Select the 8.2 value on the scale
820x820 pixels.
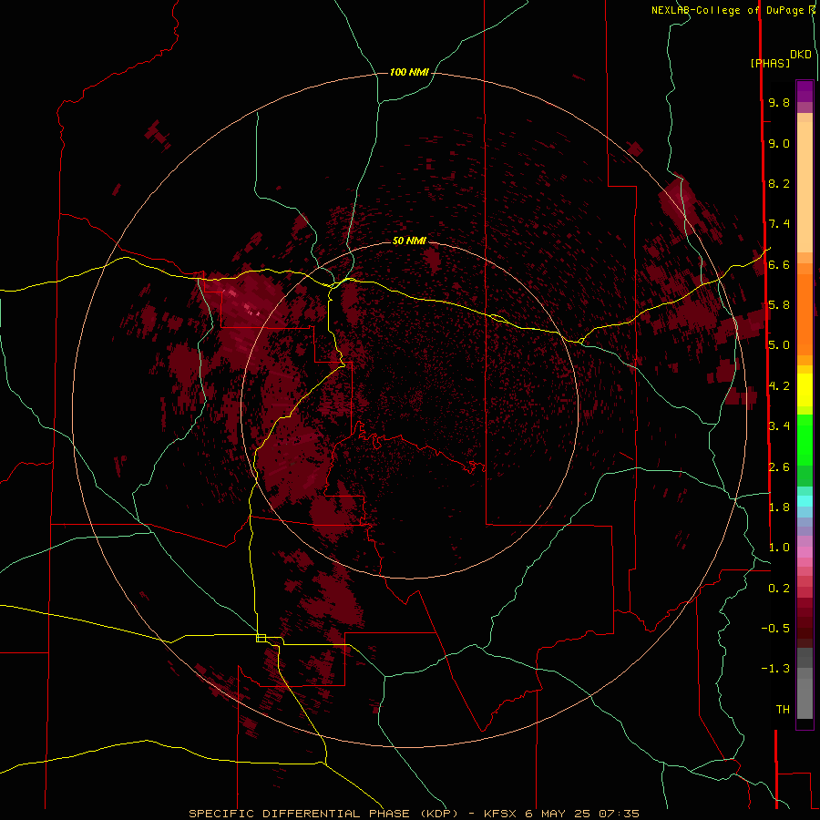coord(779,183)
